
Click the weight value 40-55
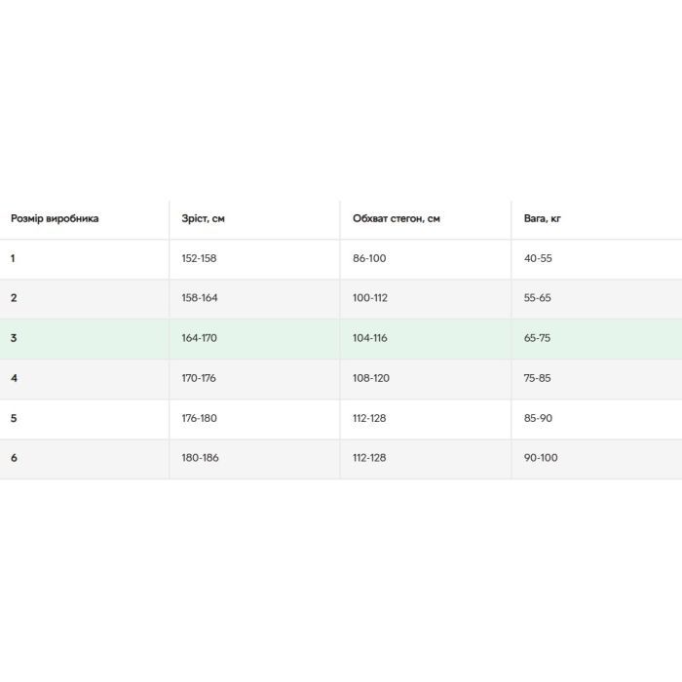click(539, 259)
